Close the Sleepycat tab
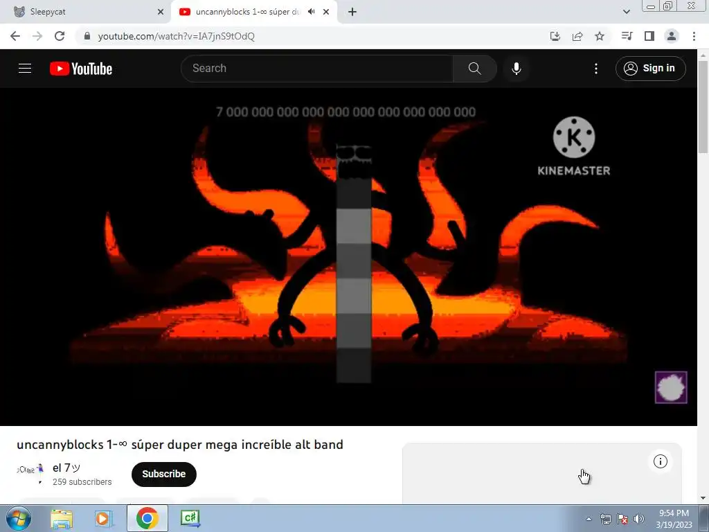 [x=161, y=12]
